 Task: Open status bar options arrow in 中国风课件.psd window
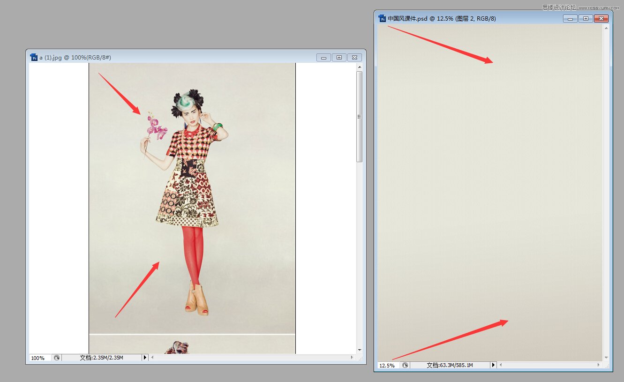pyautogui.click(x=493, y=365)
